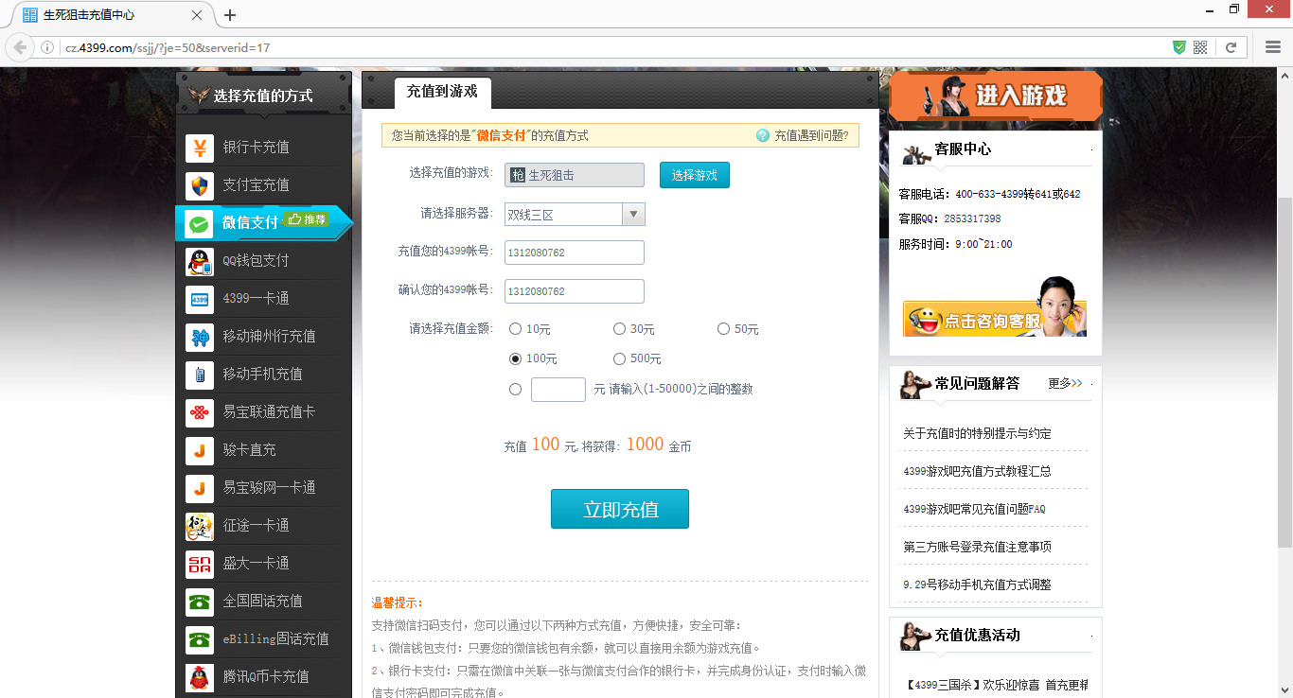Image resolution: width=1293 pixels, height=698 pixels.
Task: Choose 银行卡充值 payment method
Action: [x=263, y=148]
